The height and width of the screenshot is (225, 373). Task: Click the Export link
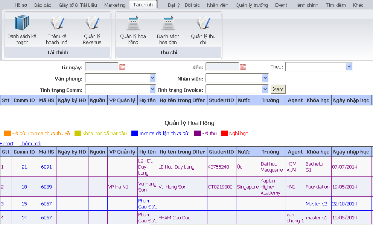(x=7, y=143)
